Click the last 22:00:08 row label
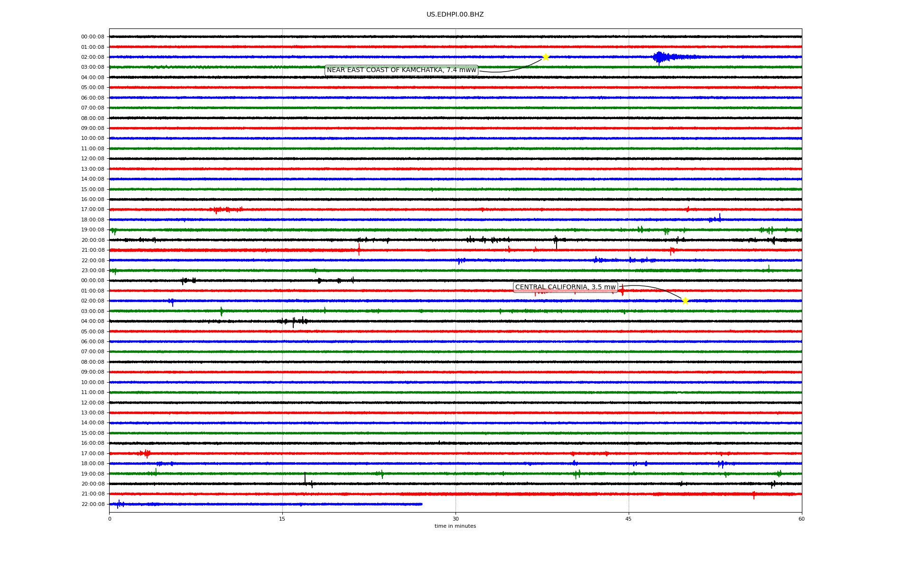 point(93,505)
